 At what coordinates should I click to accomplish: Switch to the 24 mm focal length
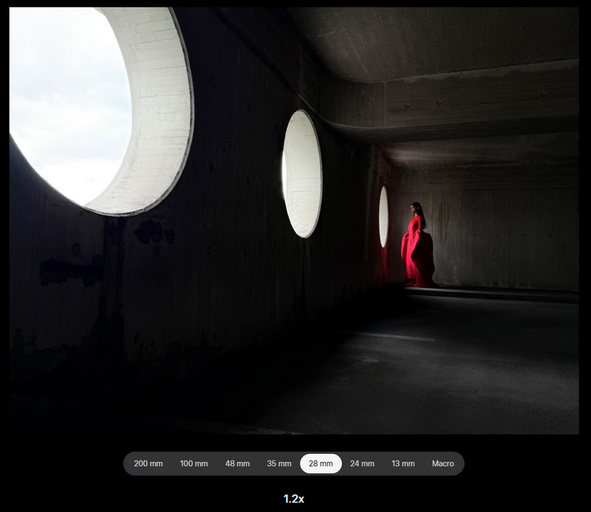click(362, 464)
